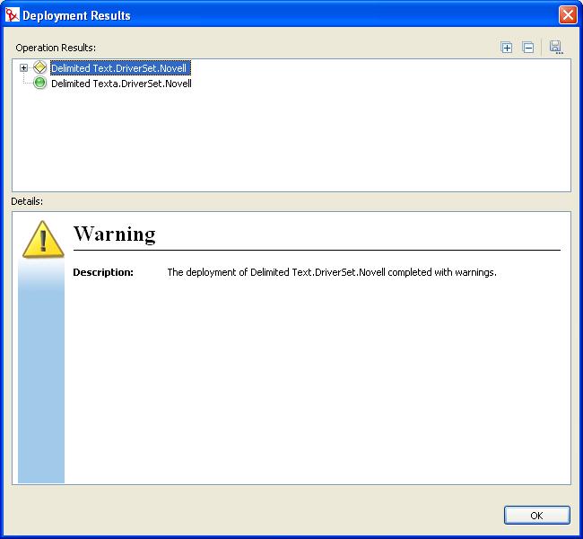Click the Collapse All icon in Operation Results
This screenshot has height=539, width=583.
tap(528, 48)
